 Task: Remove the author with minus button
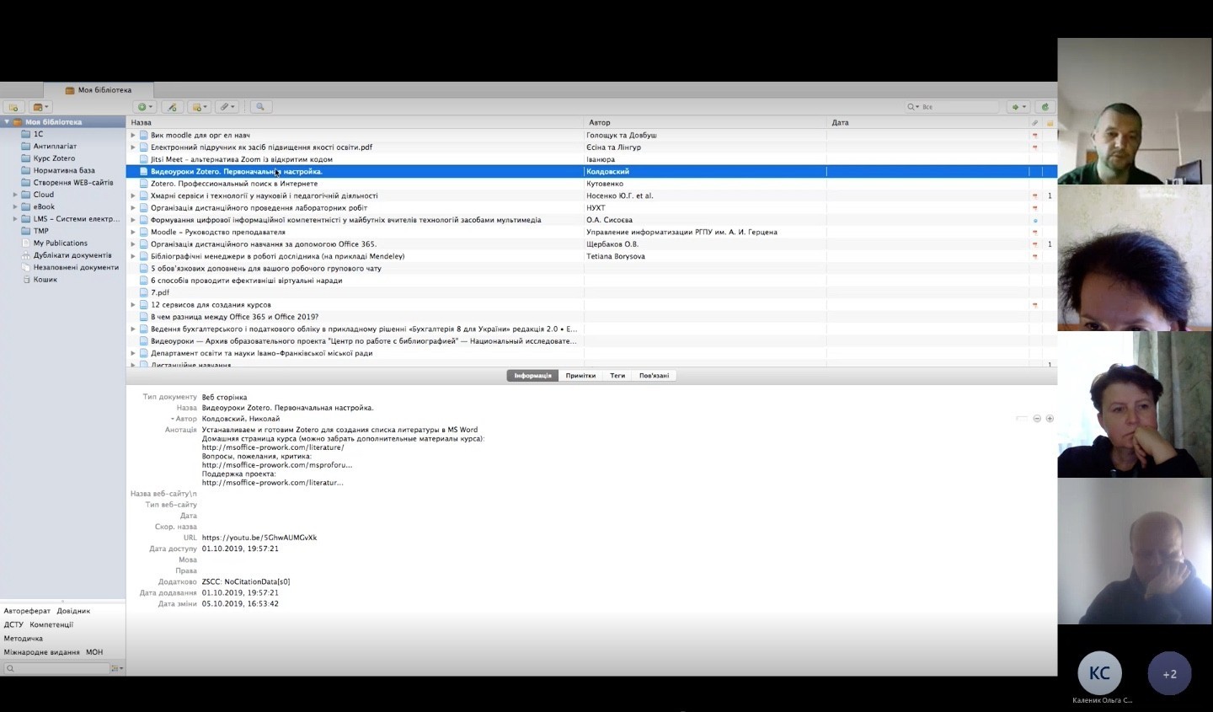pos(1037,419)
